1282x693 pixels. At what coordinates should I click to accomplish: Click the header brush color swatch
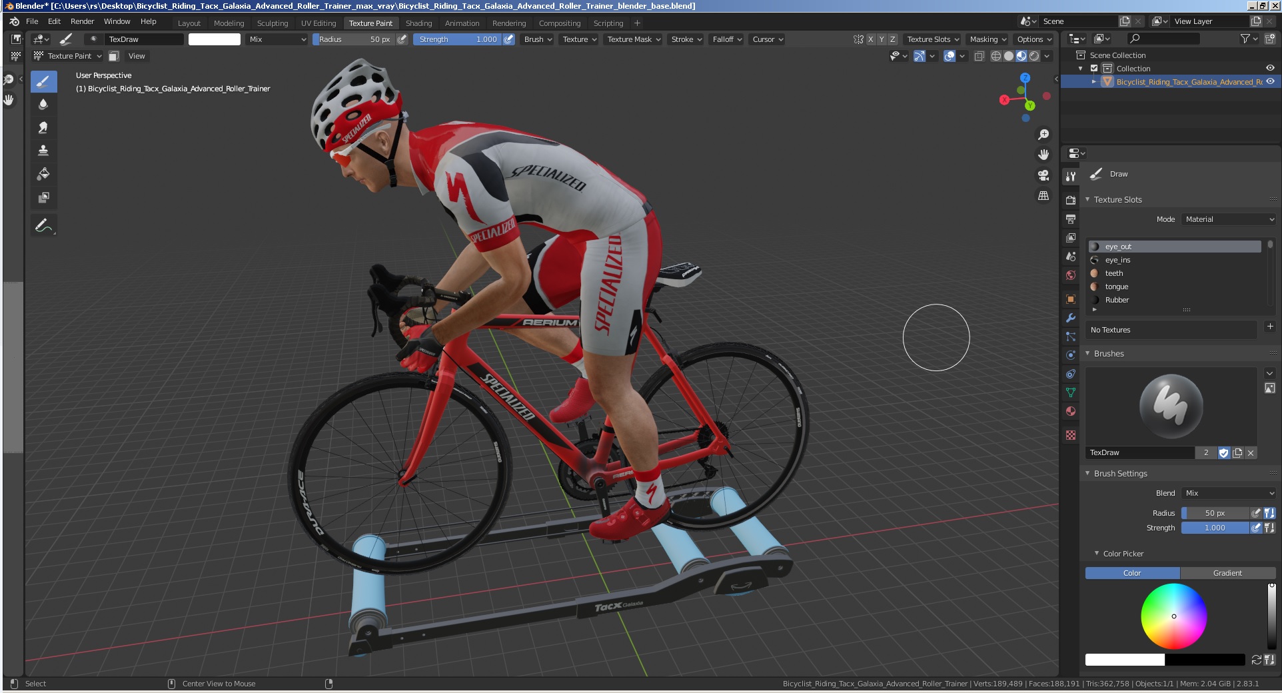[215, 39]
